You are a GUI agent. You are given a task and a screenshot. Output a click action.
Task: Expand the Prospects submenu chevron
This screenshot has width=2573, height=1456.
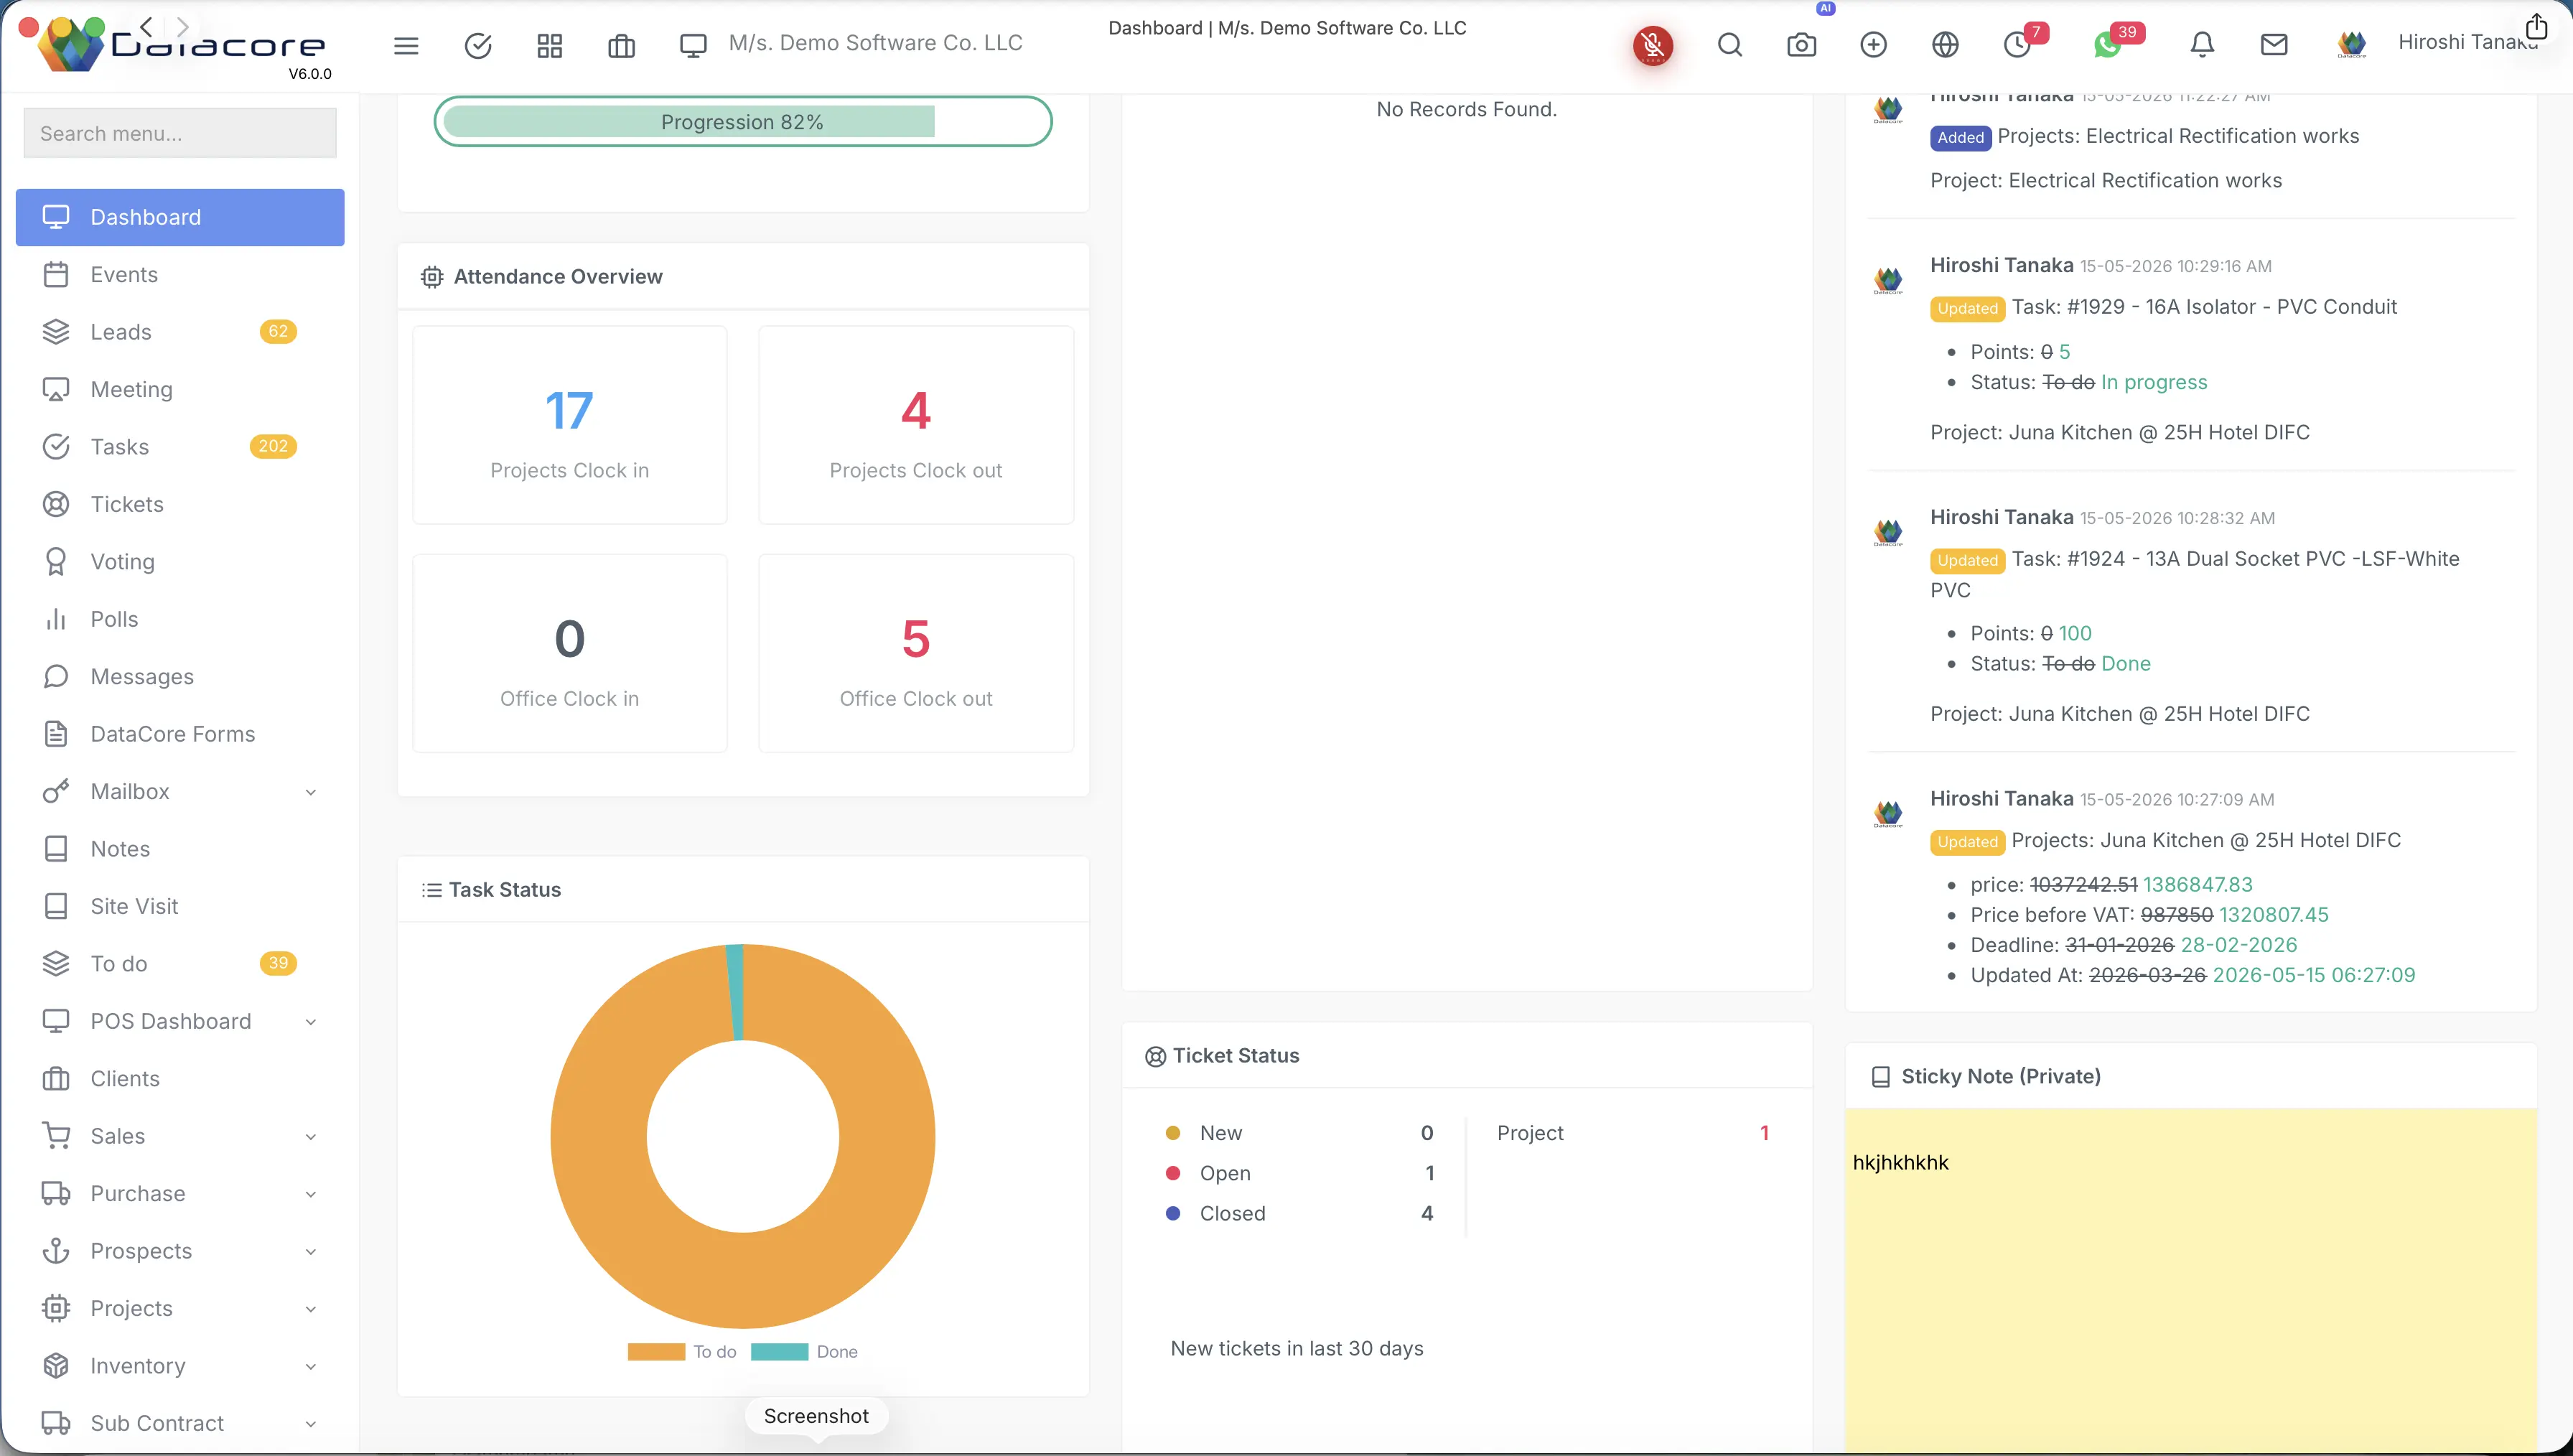311,1252
